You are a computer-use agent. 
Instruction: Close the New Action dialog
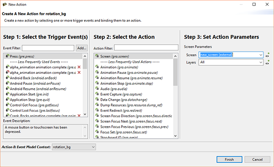(x=267, y=5)
